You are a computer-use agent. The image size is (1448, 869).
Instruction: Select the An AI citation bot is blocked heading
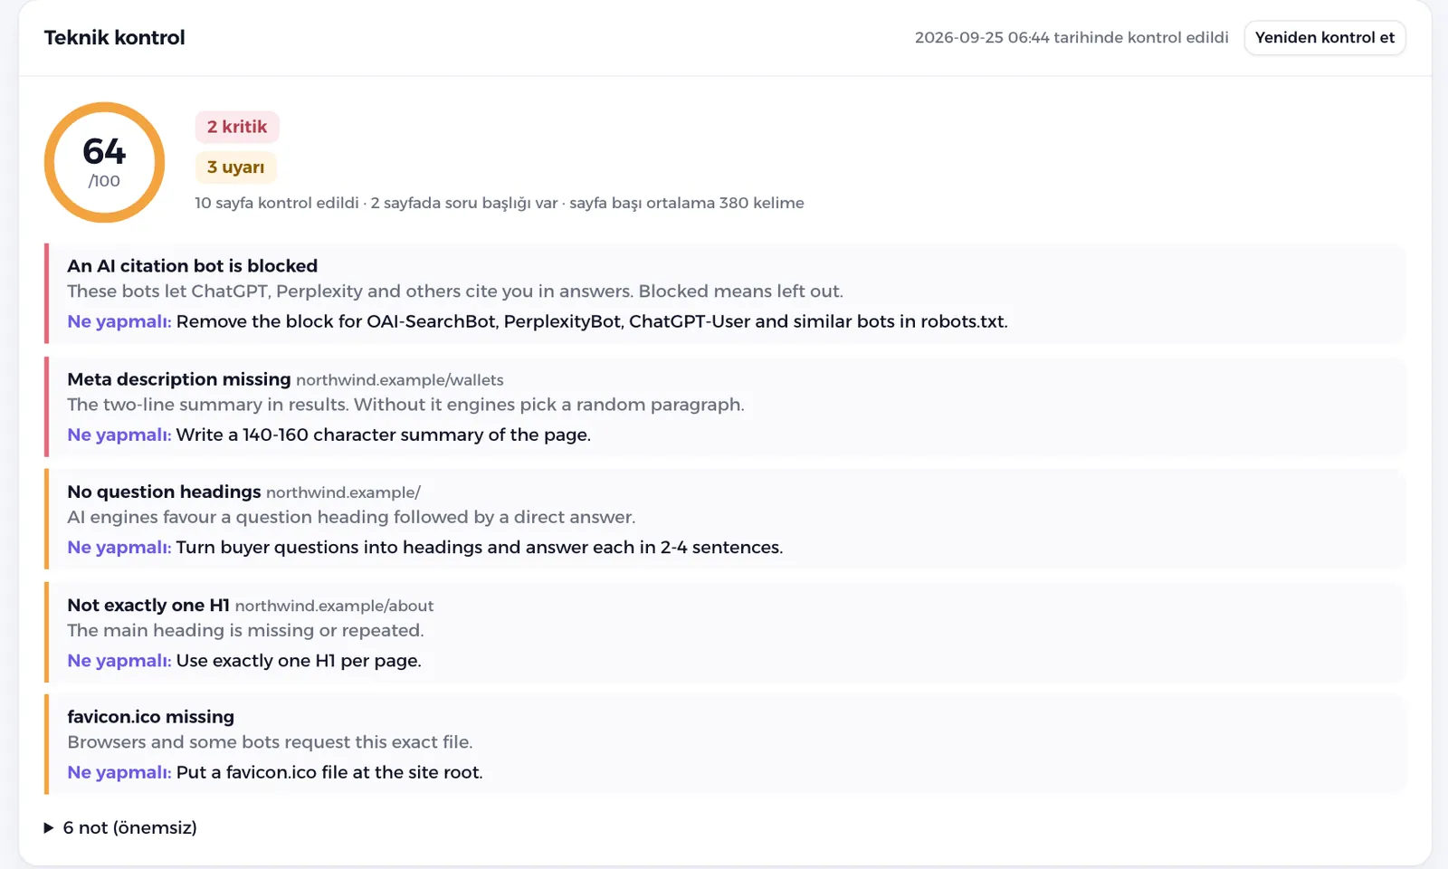[x=193, y=266]
